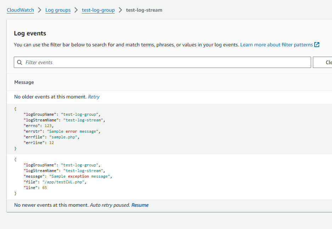Image resolution: width=332 pixels, height=229 pixels.
Task: Click the test-log-stream breadcrumb label
Action: click(x=144, y=10)
